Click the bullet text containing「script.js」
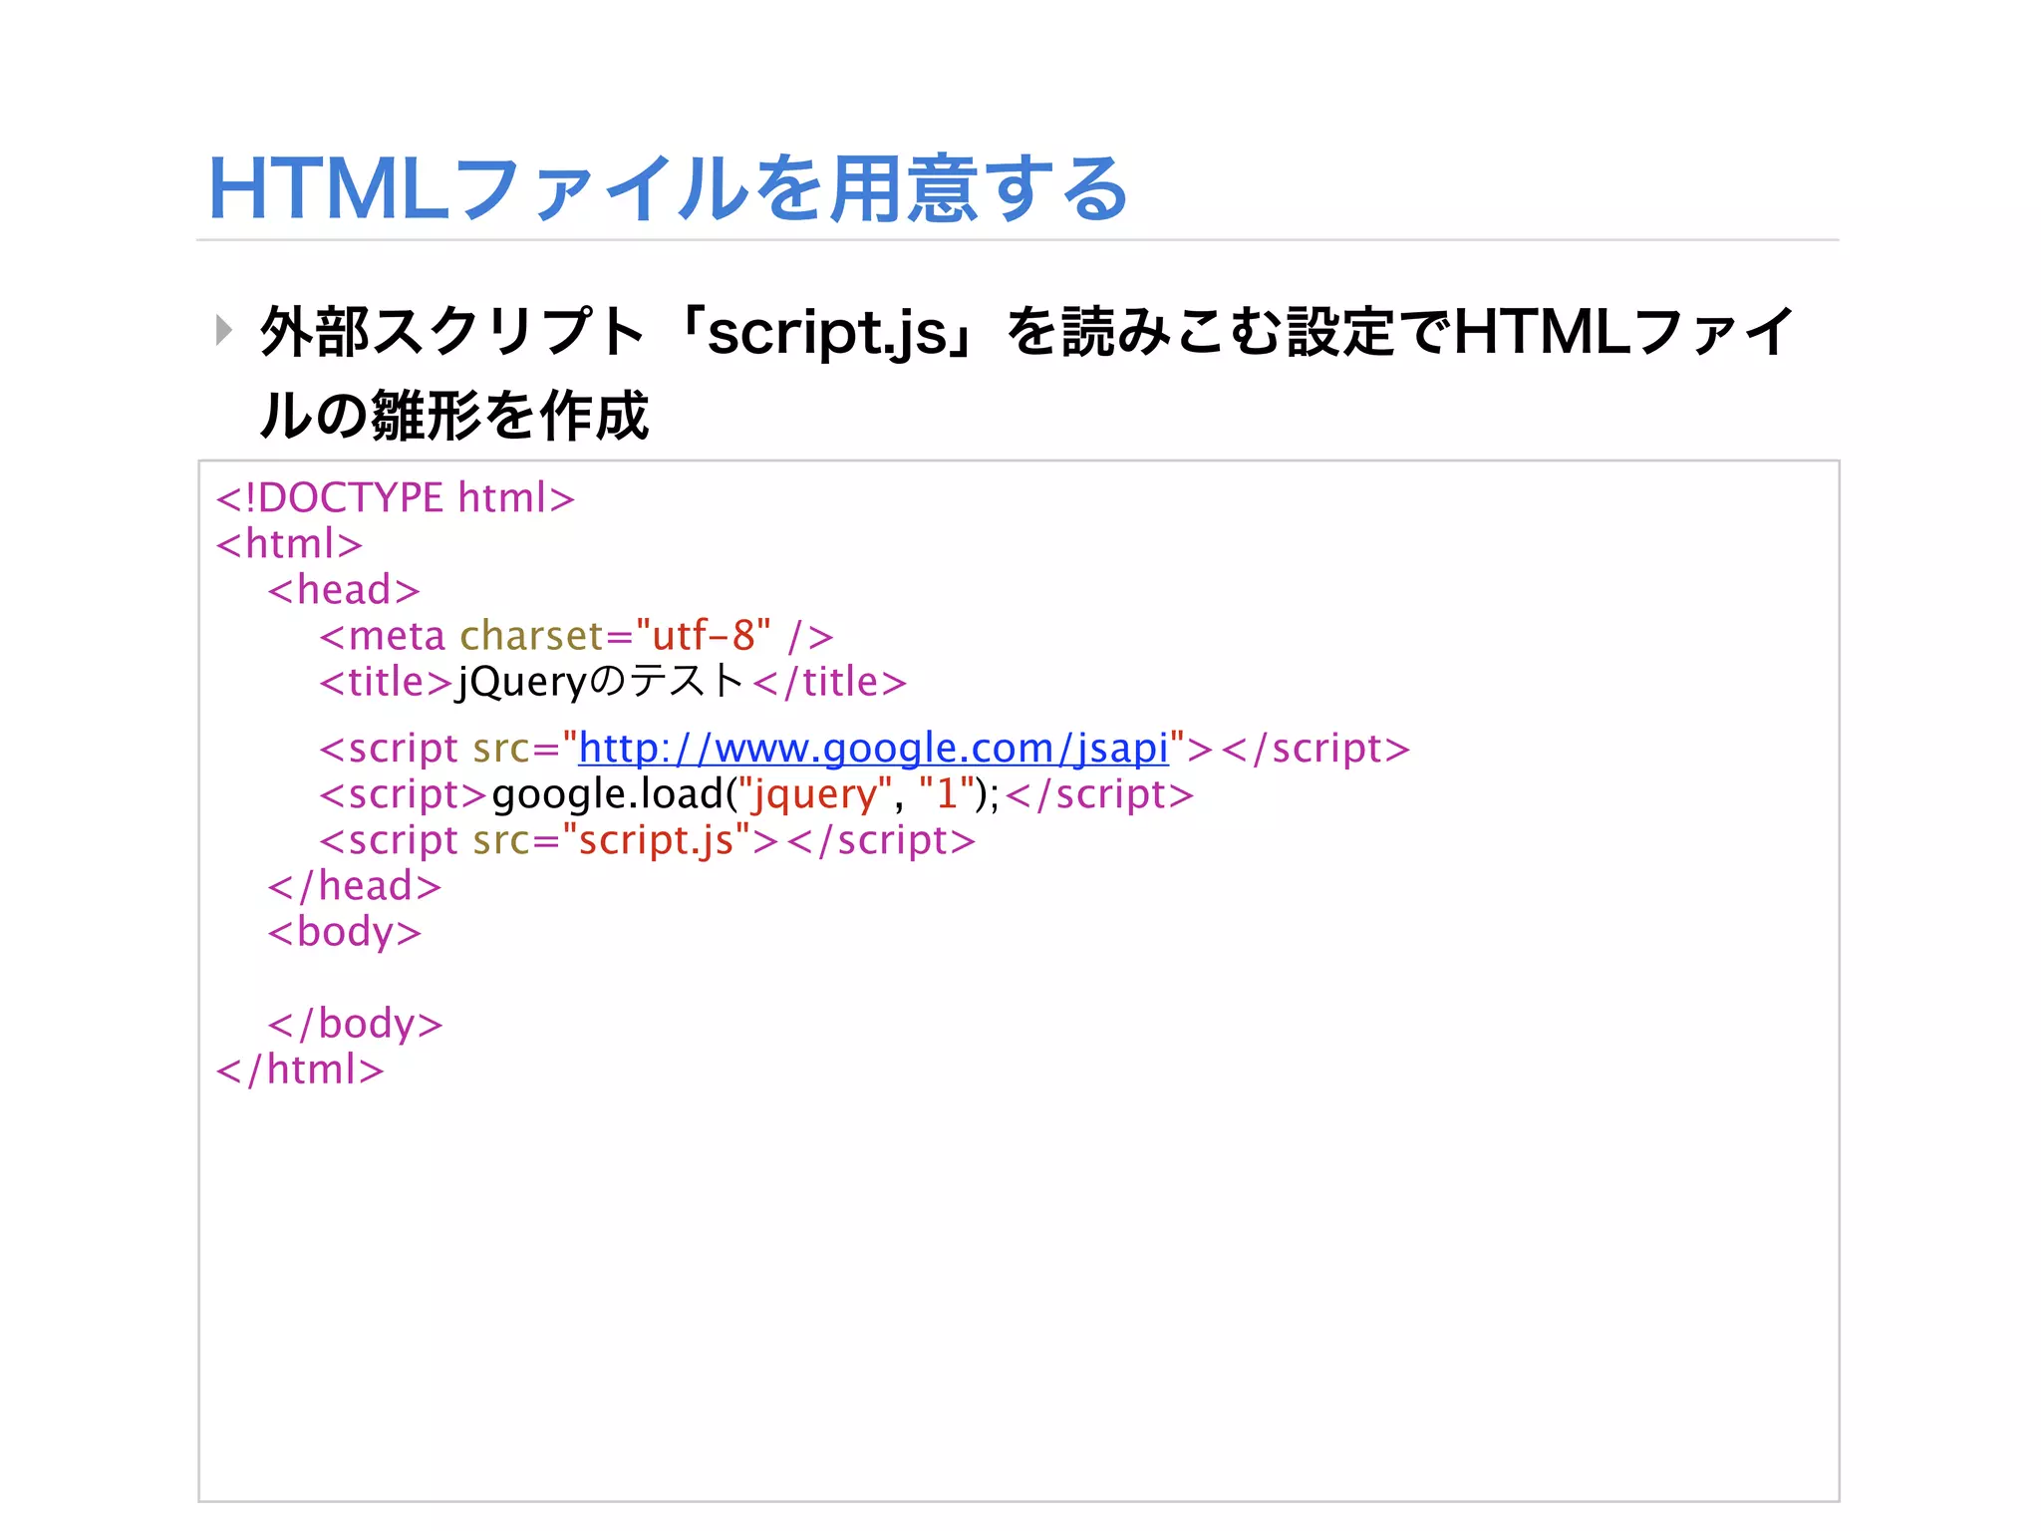The height and width of the screenshot is (1531, 2041). pyautogui.click(x=1026, y=373)
